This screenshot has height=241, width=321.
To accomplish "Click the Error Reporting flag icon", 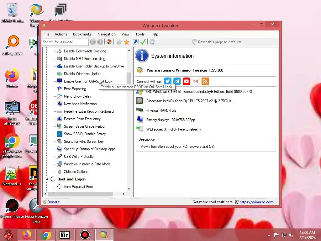I will pos(59,88).
